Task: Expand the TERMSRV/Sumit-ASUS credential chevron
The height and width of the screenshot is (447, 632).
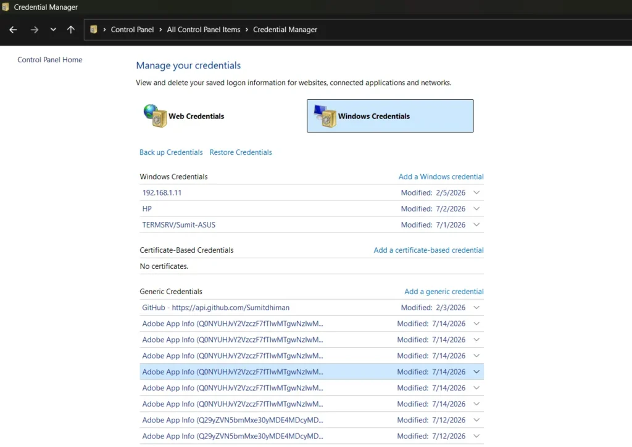Action: [x=476, y=224]
